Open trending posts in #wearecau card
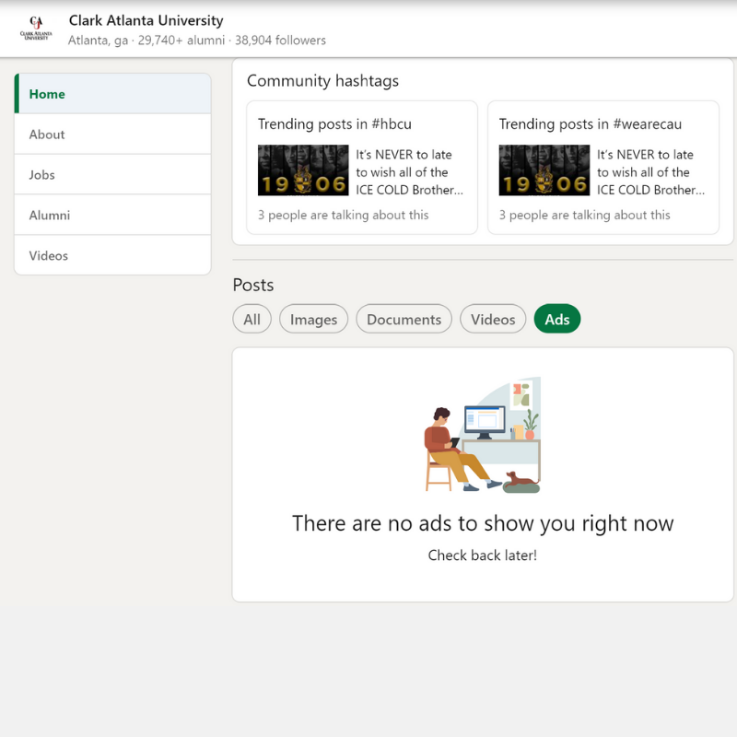This screenshot has height=737, width=737. [x=603, y=168]
